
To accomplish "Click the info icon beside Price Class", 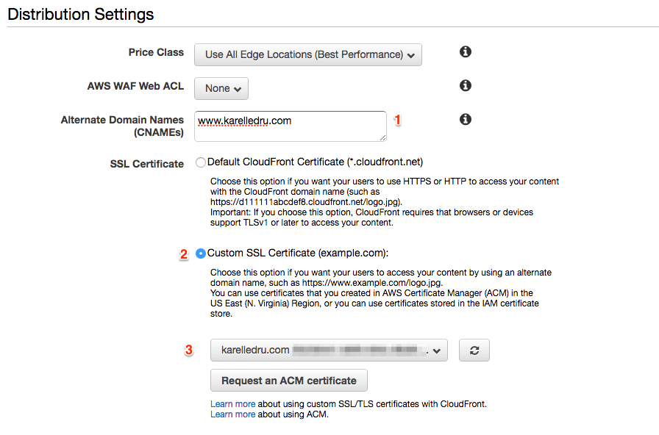I will (465, 52).
